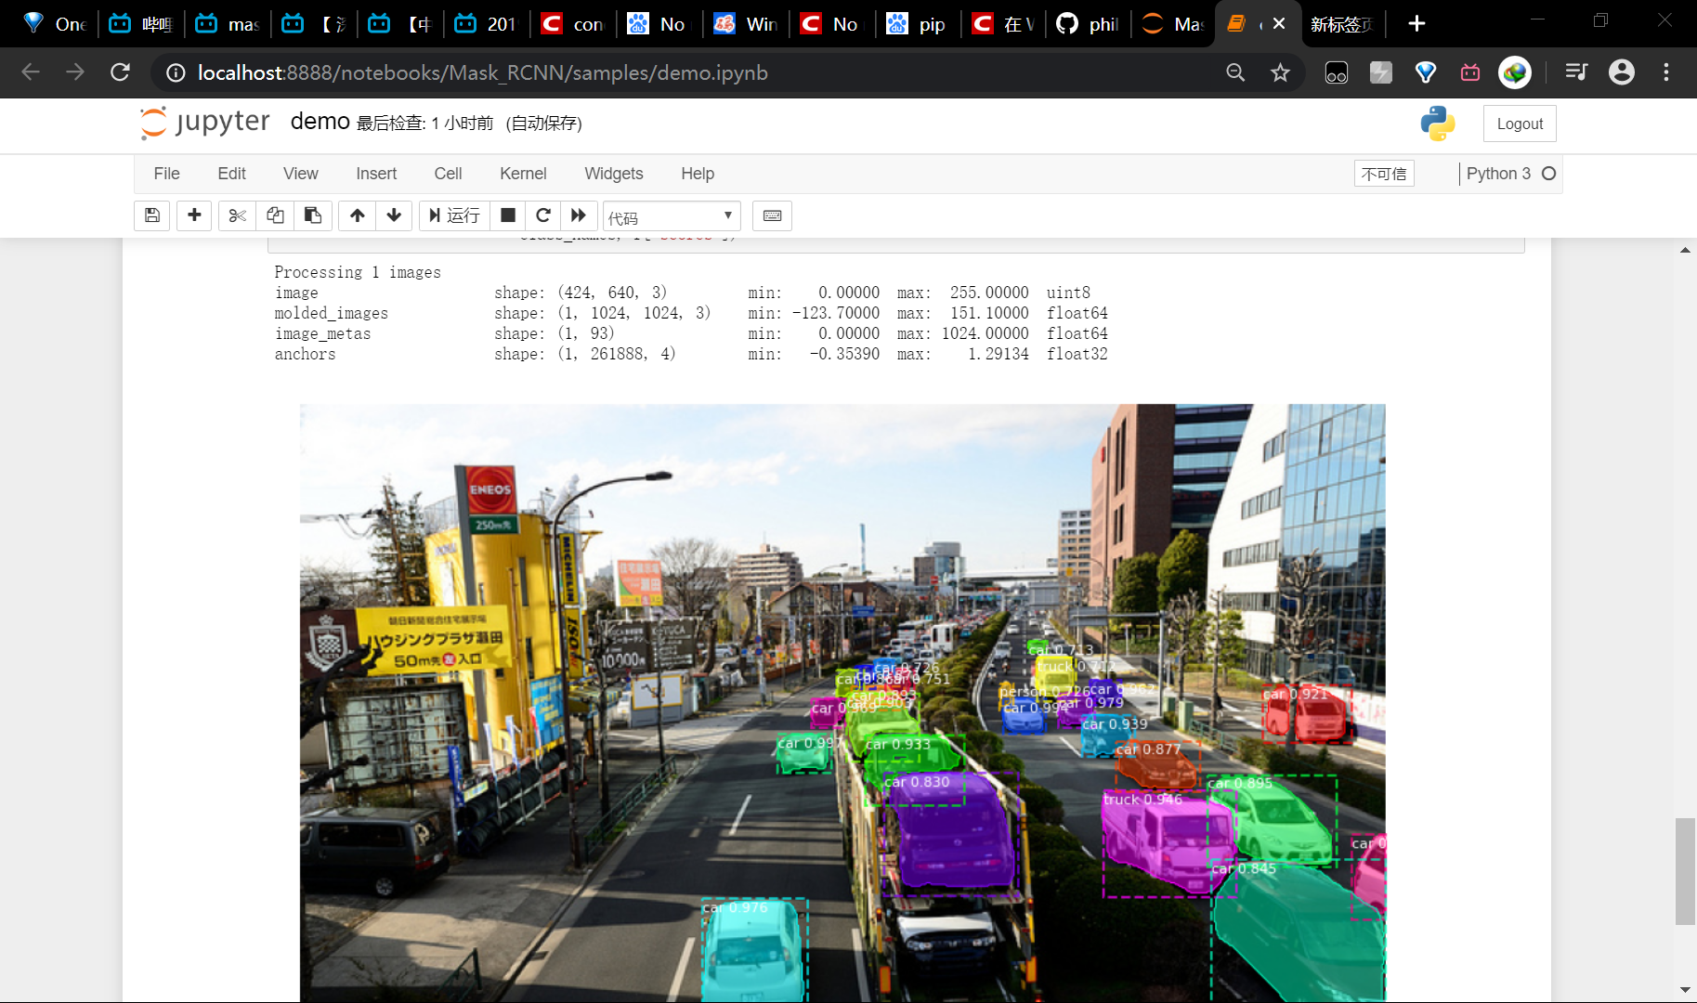Viewport: 1697px width, 1003px height.
Task: Open the infinity-glasses extension icon
Action: (x=1337, y=72)
